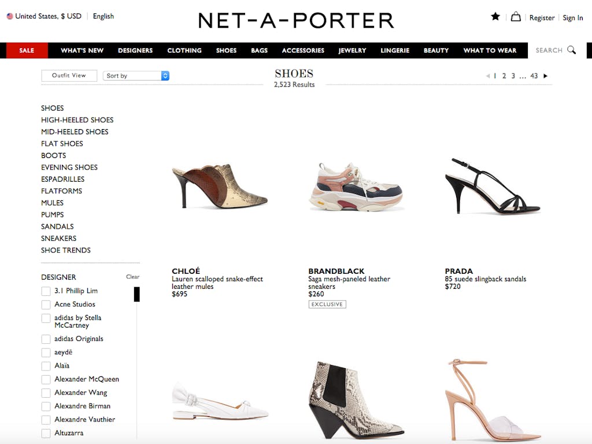
Task: Go to previous results page arrow
Action: click(x=488, y=76)
